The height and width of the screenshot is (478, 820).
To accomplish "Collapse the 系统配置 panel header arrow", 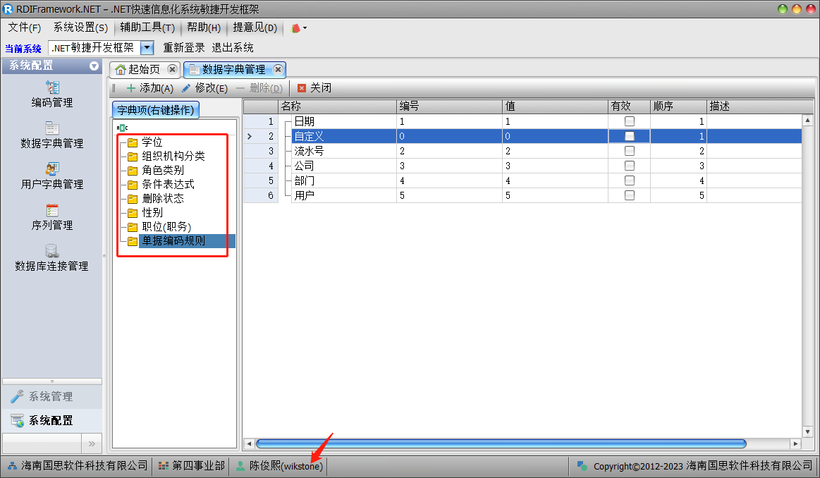I will point(94,66).
